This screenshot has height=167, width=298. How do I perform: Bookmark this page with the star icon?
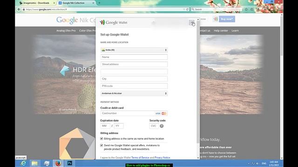pos(246,9)
